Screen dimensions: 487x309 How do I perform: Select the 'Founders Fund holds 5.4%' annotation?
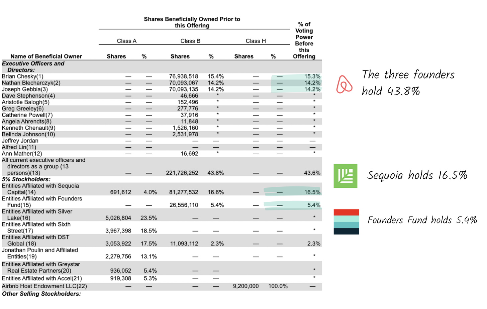(x=422, y=220)
